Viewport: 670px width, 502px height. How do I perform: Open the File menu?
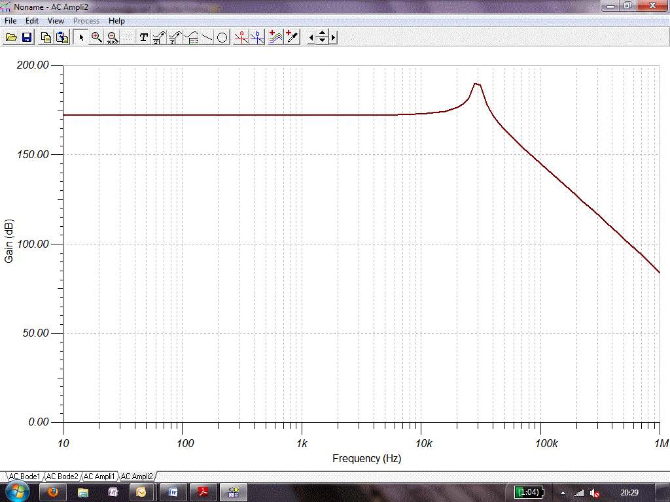[x=10, y=20]
